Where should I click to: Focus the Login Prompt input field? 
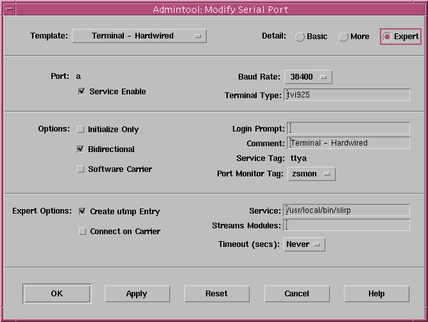347,128
